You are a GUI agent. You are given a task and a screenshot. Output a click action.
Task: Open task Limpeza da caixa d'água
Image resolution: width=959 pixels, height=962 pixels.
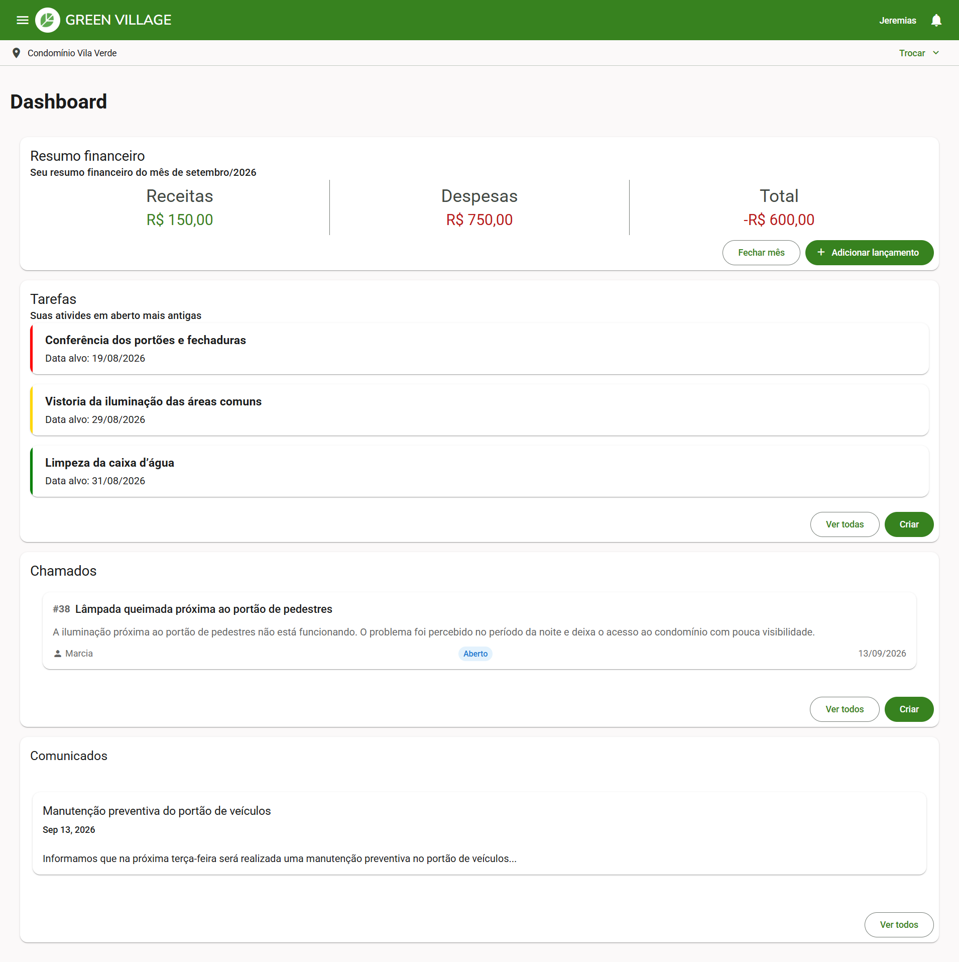(480, 471)
